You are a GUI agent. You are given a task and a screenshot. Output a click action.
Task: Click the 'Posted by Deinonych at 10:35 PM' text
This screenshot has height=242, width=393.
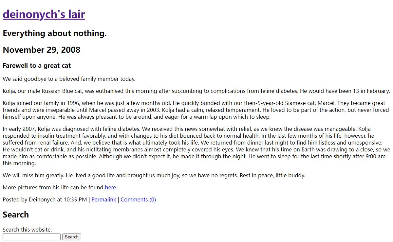pos(45,199)
